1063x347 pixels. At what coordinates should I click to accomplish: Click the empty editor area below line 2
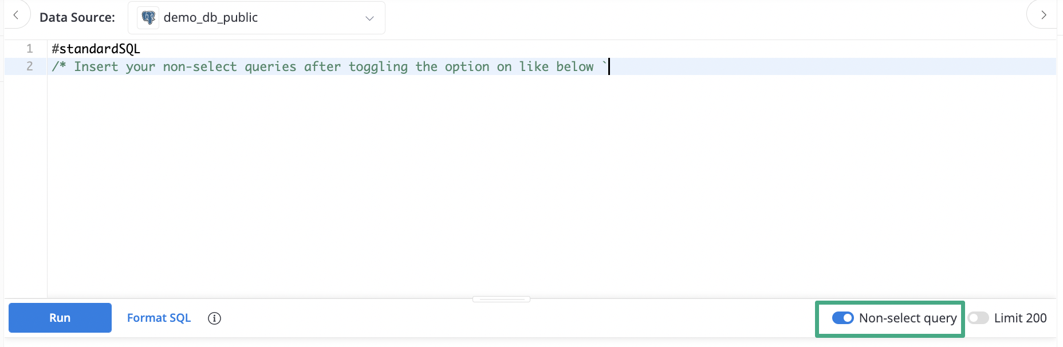coord(550,183)
